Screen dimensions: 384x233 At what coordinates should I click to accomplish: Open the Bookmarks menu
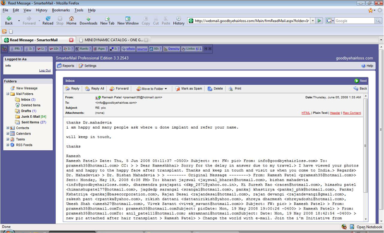click(x=61, y=10)
